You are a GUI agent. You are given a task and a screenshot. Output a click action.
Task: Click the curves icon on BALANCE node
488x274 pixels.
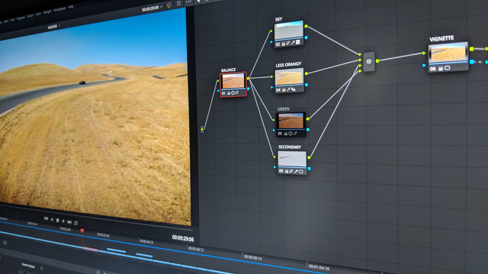pyautogui.click(x=237, y=93)
